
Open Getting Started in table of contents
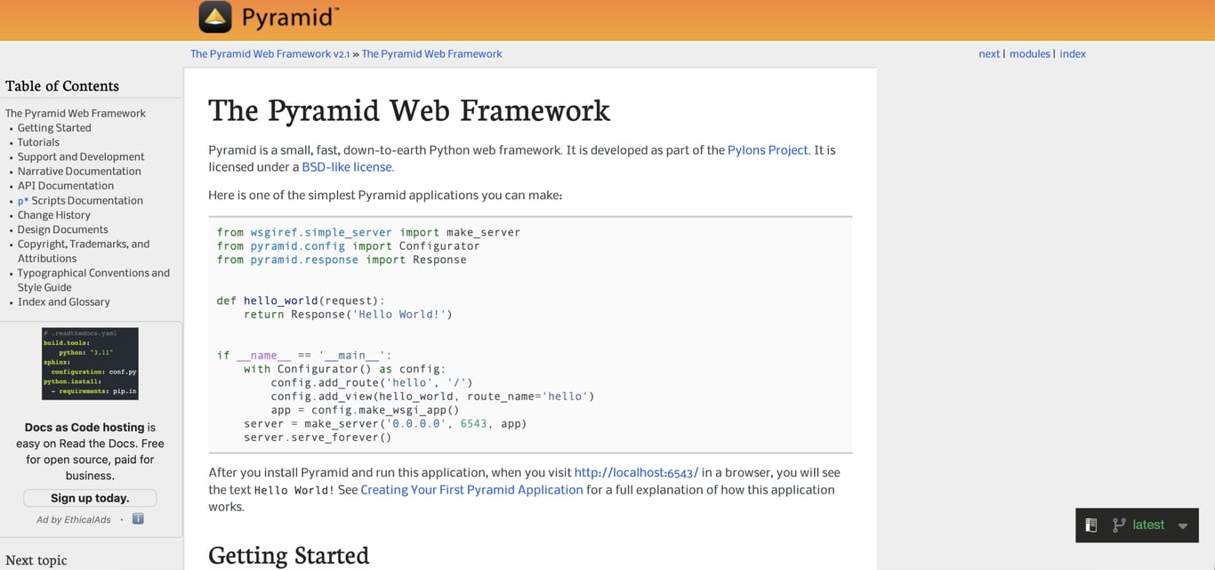point(54,128)
